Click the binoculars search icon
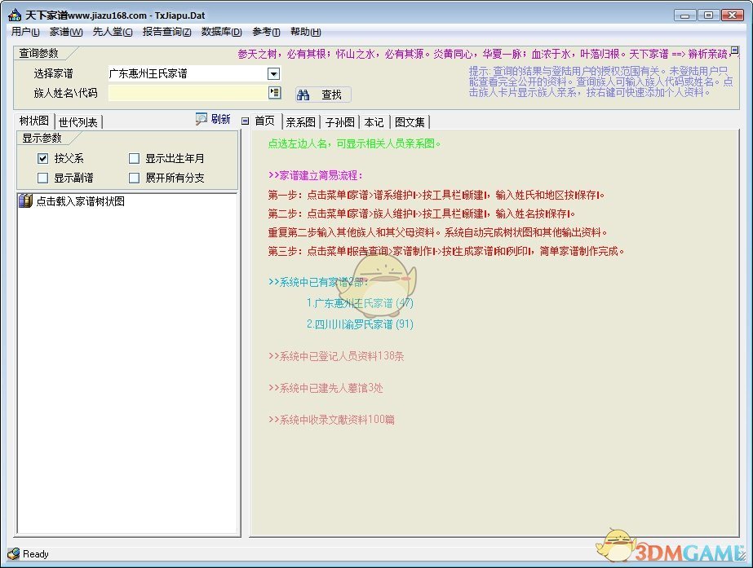Image resolution: width=753 pixels, height=568 pixels. [303, 95]
